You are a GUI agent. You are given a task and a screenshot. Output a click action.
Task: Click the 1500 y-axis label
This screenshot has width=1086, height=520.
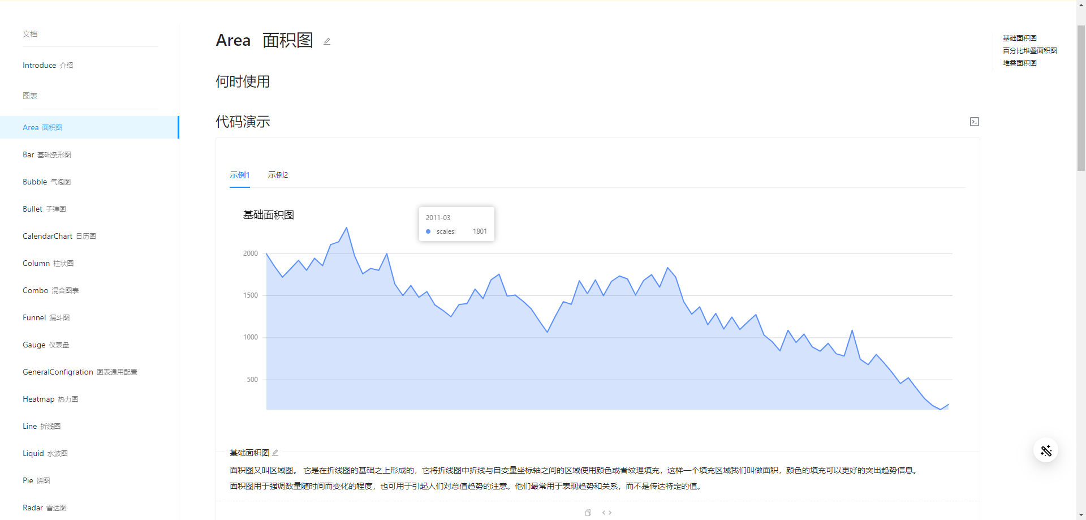pos(251,295)
